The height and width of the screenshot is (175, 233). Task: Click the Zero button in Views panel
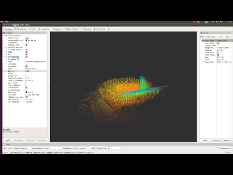228,36
